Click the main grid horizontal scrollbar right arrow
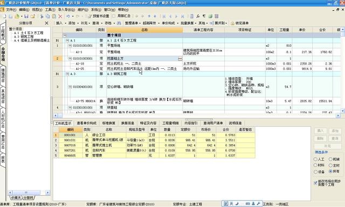345x207 pixels. pyautogui.click(x=338, y=115)
